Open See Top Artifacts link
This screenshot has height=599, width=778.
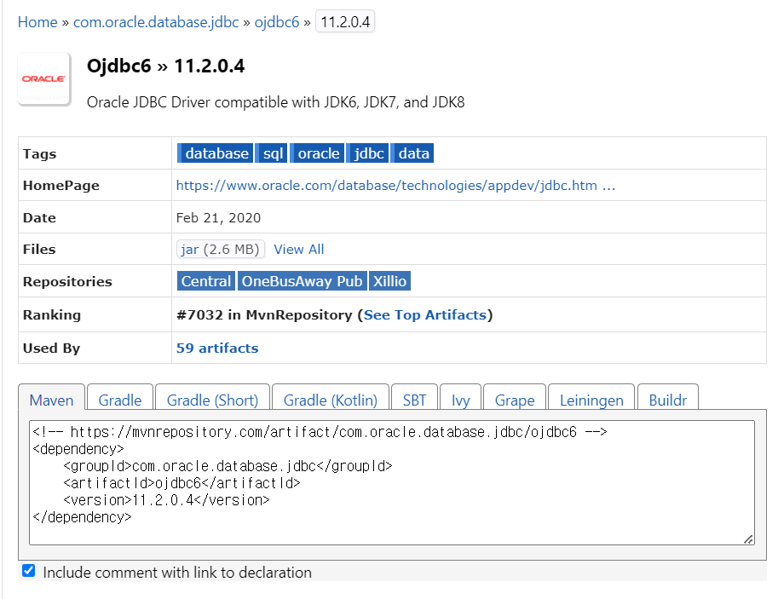[424, 315]
